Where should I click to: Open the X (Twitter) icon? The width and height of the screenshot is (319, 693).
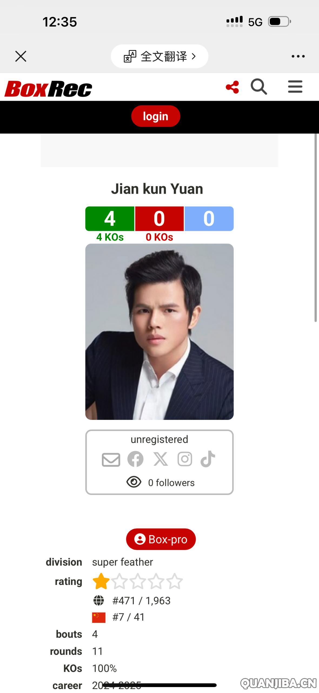coord(160,459)
